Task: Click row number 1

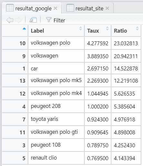Action: [24, 68]
